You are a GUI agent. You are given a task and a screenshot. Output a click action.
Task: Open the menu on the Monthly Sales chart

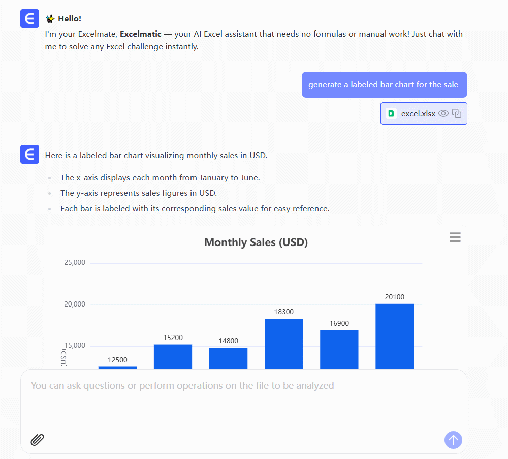[455, 237]
